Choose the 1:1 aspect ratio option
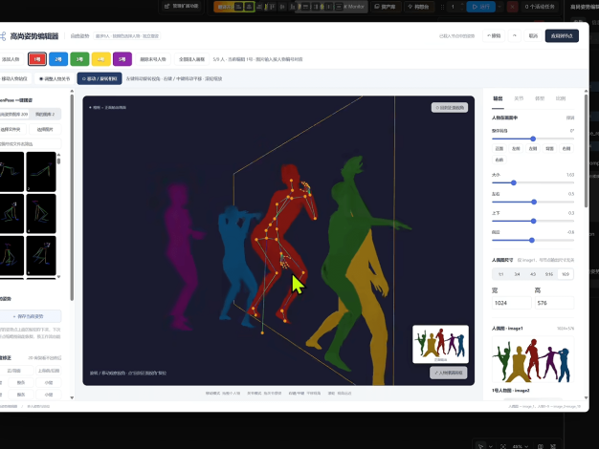This screenshot has height=449, width=599. point(500,274)
